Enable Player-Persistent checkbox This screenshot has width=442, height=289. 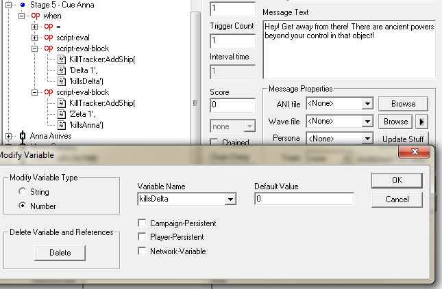click(x=142, y=237)
